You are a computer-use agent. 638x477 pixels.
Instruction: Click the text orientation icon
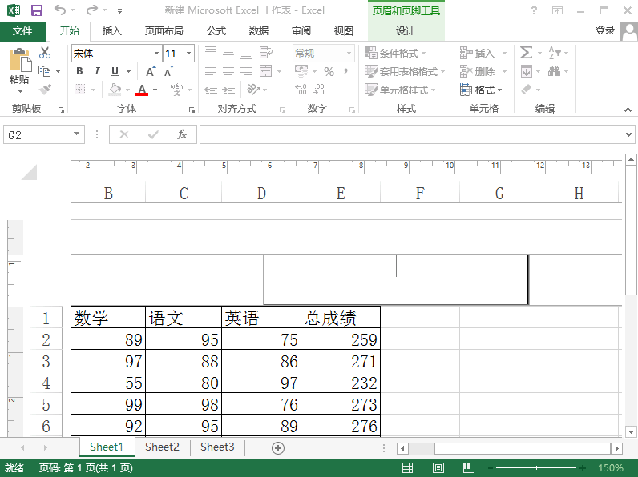[253, 90]
